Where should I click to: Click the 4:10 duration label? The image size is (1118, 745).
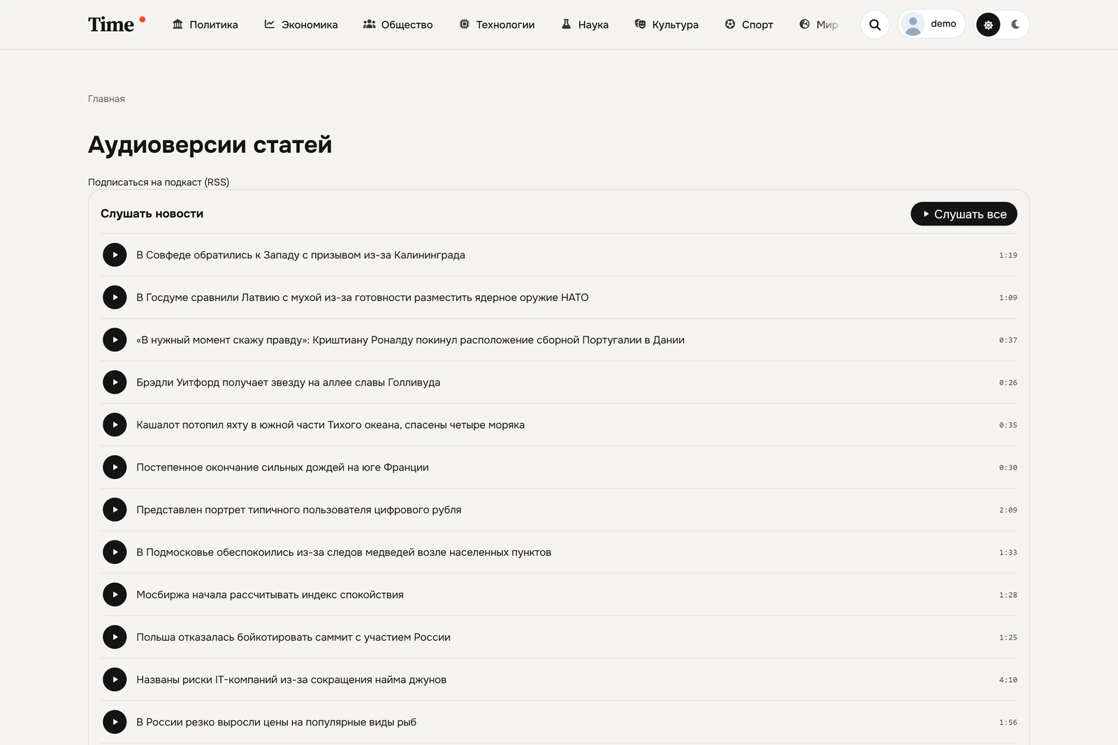pyautogui.click(x=1008, y=679)
